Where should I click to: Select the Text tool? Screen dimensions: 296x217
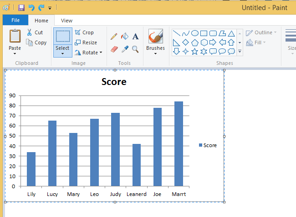coord(135,37)
